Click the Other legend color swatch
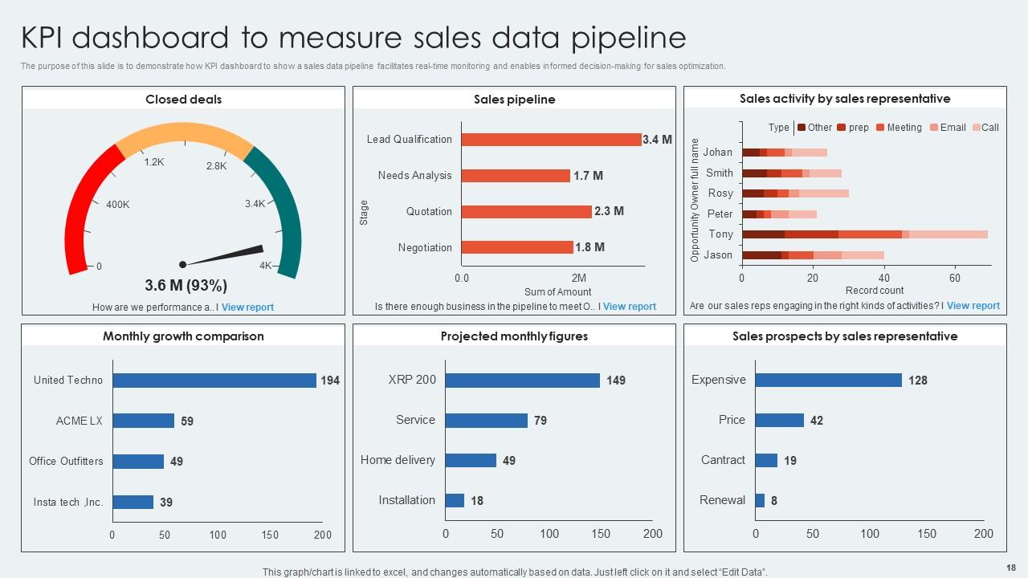1028x578 pixels. (x=802, y=128)
